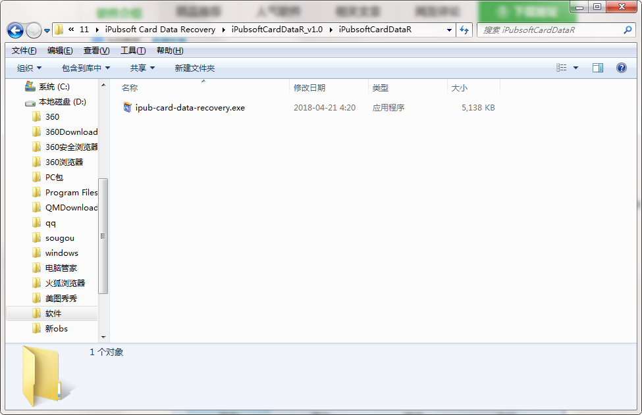Focus the 搜索 iPubsoftCardDataR search field
This screenshot has width=642, height=415.
(551, 30)
